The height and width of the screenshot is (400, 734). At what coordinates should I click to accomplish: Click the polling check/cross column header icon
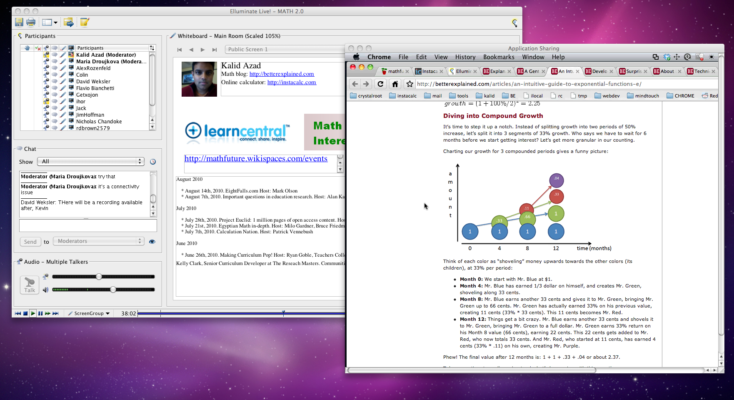pyautogui.click(x=38, y=48)
